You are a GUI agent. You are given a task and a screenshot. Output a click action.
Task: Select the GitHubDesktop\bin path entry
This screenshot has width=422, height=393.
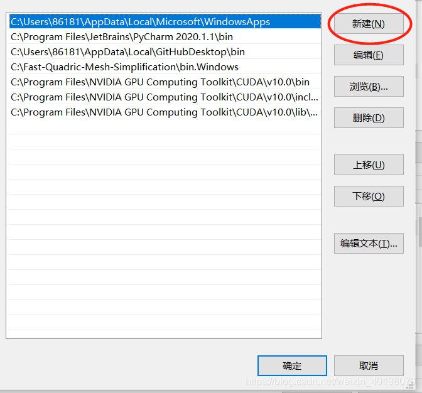[164, 51]
